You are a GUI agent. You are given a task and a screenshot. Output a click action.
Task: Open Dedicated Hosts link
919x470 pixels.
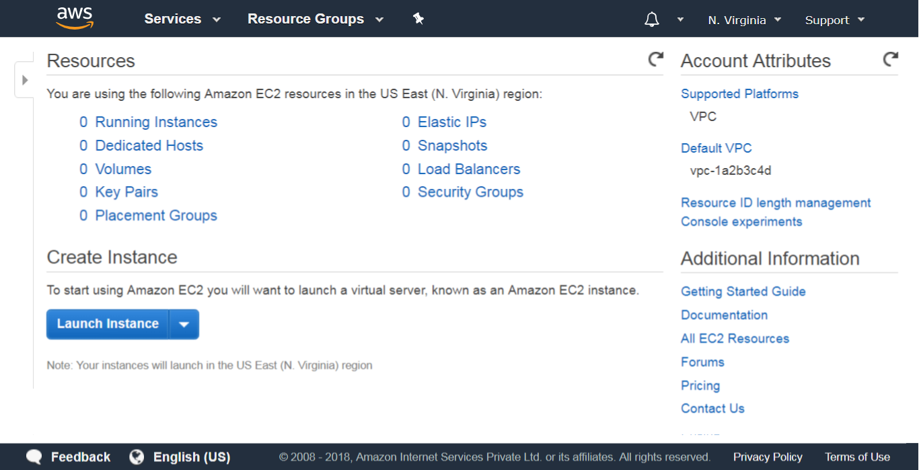149,146
